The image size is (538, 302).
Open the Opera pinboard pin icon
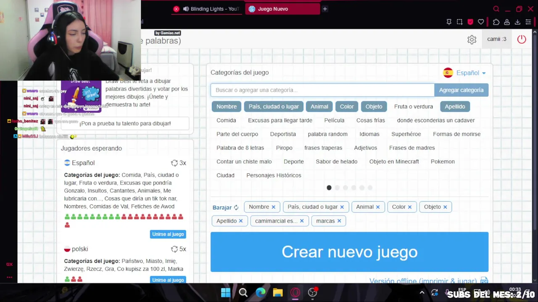(x=449, y=22)
